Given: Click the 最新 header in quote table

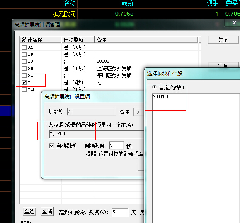Looking at the screenshot, I should [127, 3].
